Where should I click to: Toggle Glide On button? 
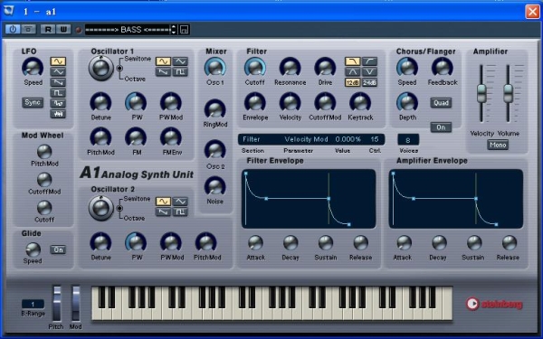click(58, 250)
